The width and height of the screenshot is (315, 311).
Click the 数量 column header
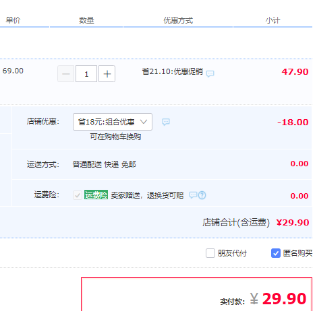[86, 20]
